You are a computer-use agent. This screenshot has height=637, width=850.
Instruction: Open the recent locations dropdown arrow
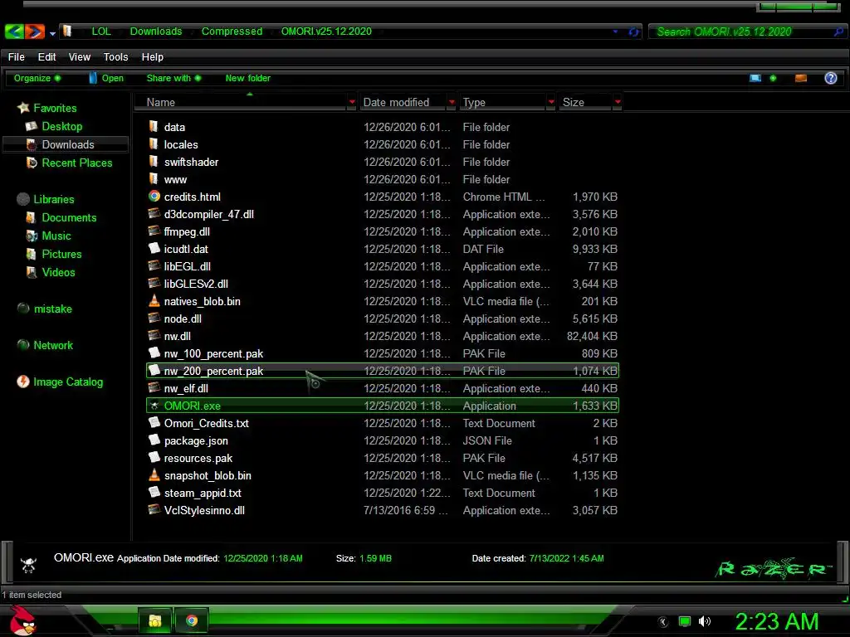click(x=52, y=33)
